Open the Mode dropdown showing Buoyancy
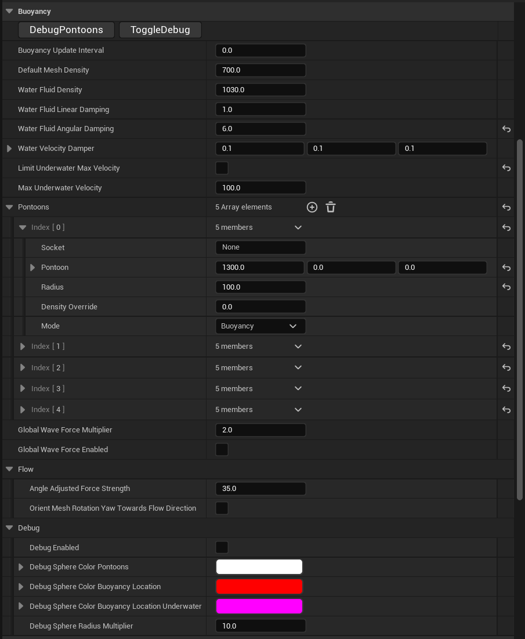 coord(260,326)
